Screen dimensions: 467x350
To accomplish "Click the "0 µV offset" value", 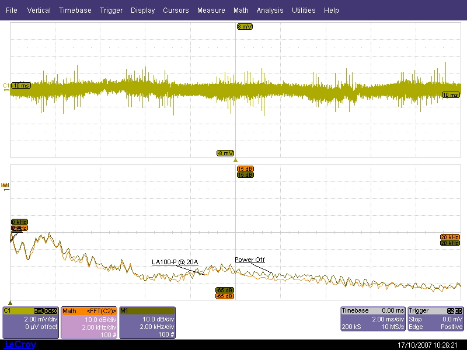I will pos(41,327).
